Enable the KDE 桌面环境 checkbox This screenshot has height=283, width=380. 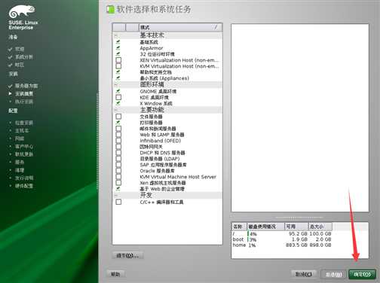click(x=118, y=97)
